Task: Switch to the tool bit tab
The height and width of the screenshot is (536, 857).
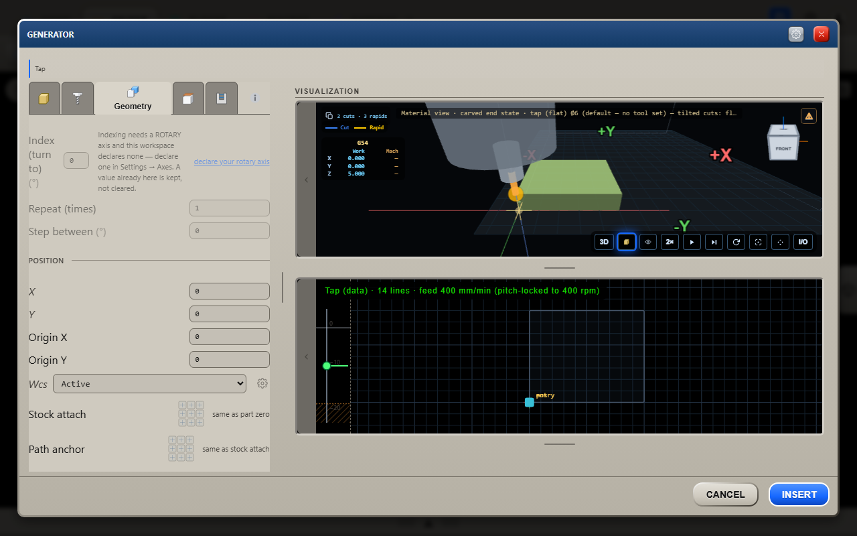Action: 78,98
